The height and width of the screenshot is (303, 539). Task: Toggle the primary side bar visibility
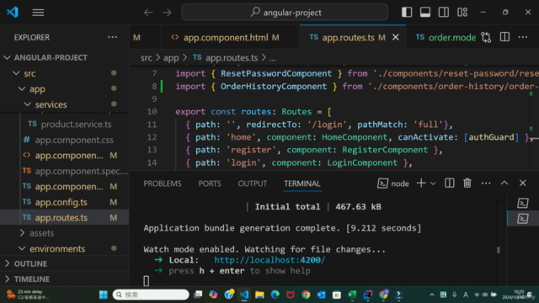tap(407, 13)
